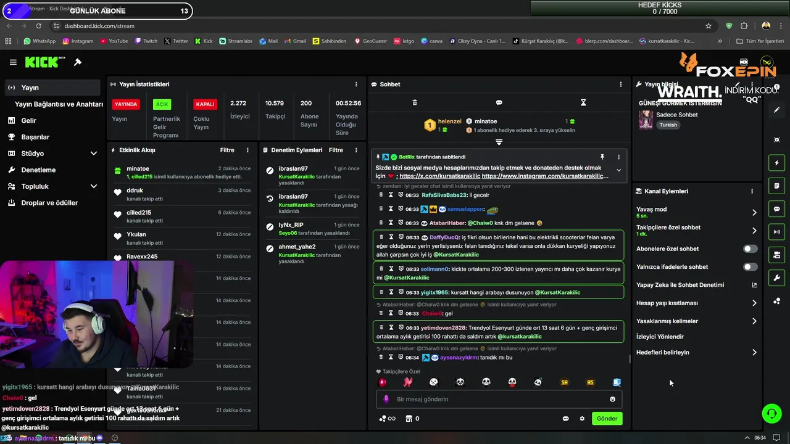
Task: Click the microphone icon in message box
Action: click(x=386, y=399)
